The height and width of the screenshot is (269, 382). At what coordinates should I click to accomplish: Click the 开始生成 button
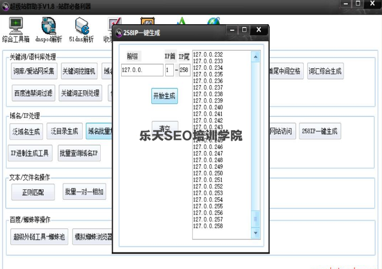coord(165,96)
